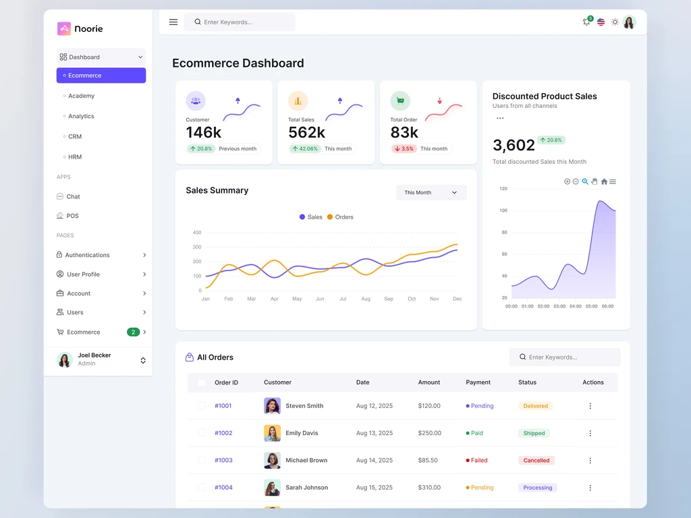Click the chart zoom-in plus icon

coord(567,181)
